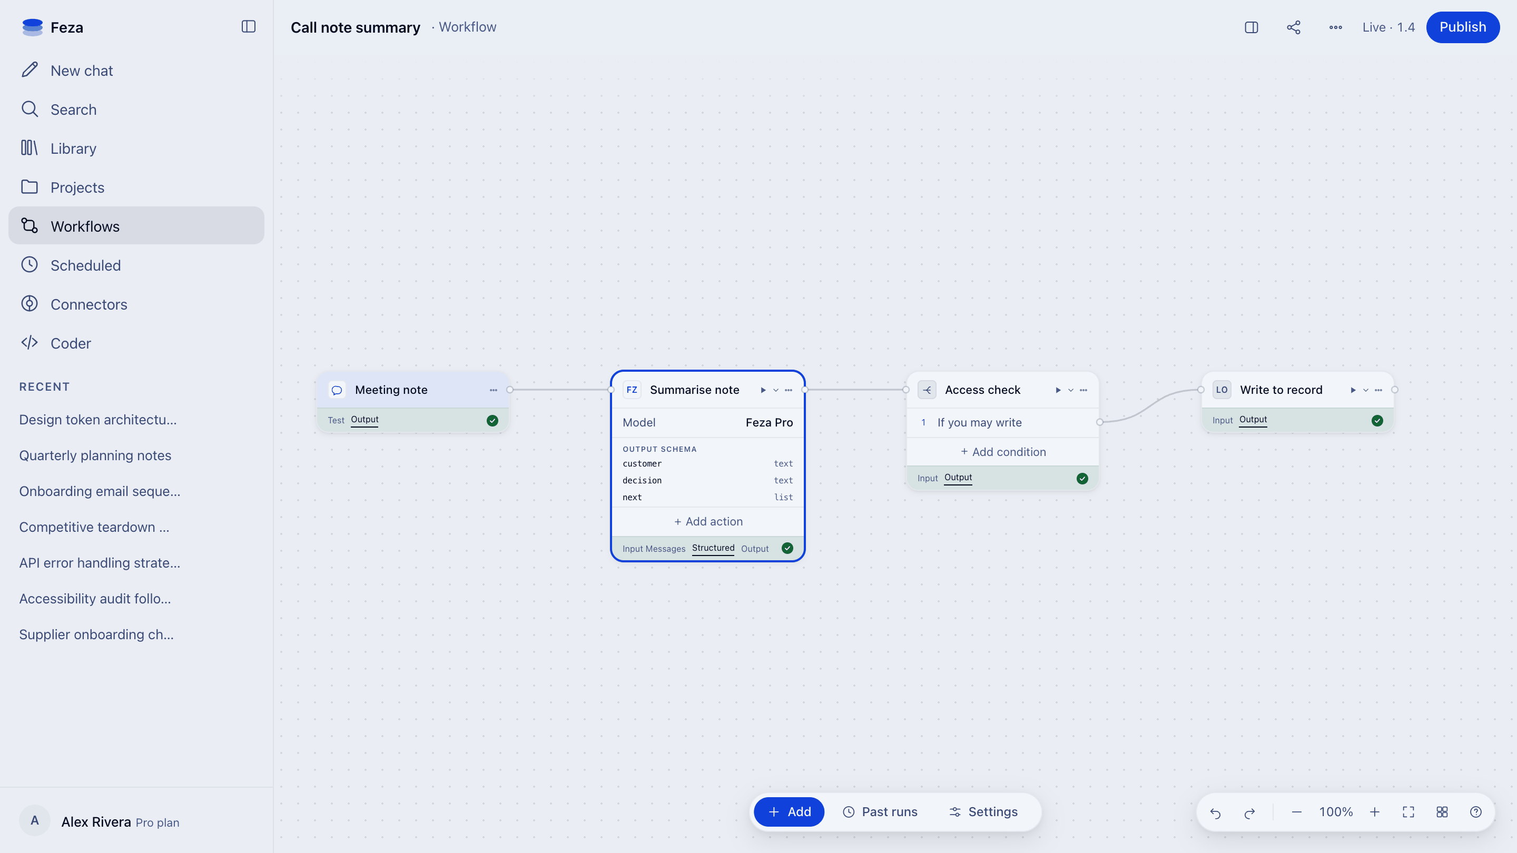Zoom out of the canvas
Screen dimensions: 1517x853
1297,812
